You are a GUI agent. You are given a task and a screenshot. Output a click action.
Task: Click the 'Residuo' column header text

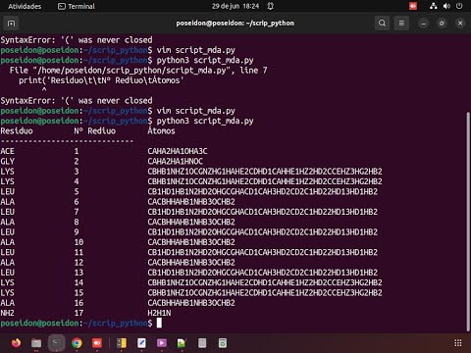[x=17, y=131]
